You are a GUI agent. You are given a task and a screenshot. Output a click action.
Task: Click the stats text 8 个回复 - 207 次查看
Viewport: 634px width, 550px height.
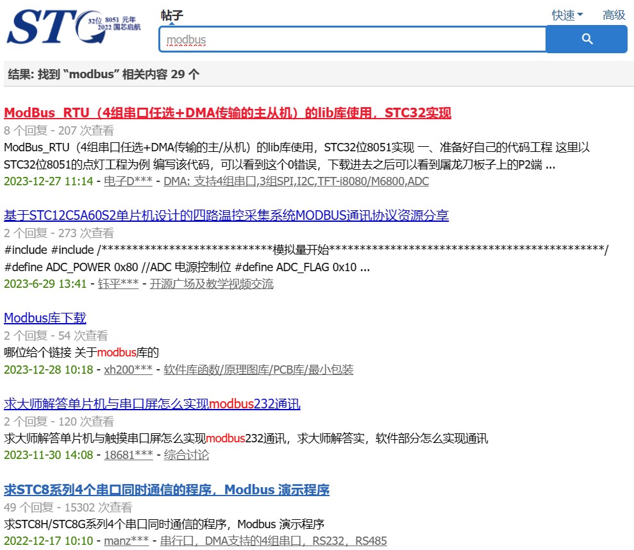[x=58, y=131]
